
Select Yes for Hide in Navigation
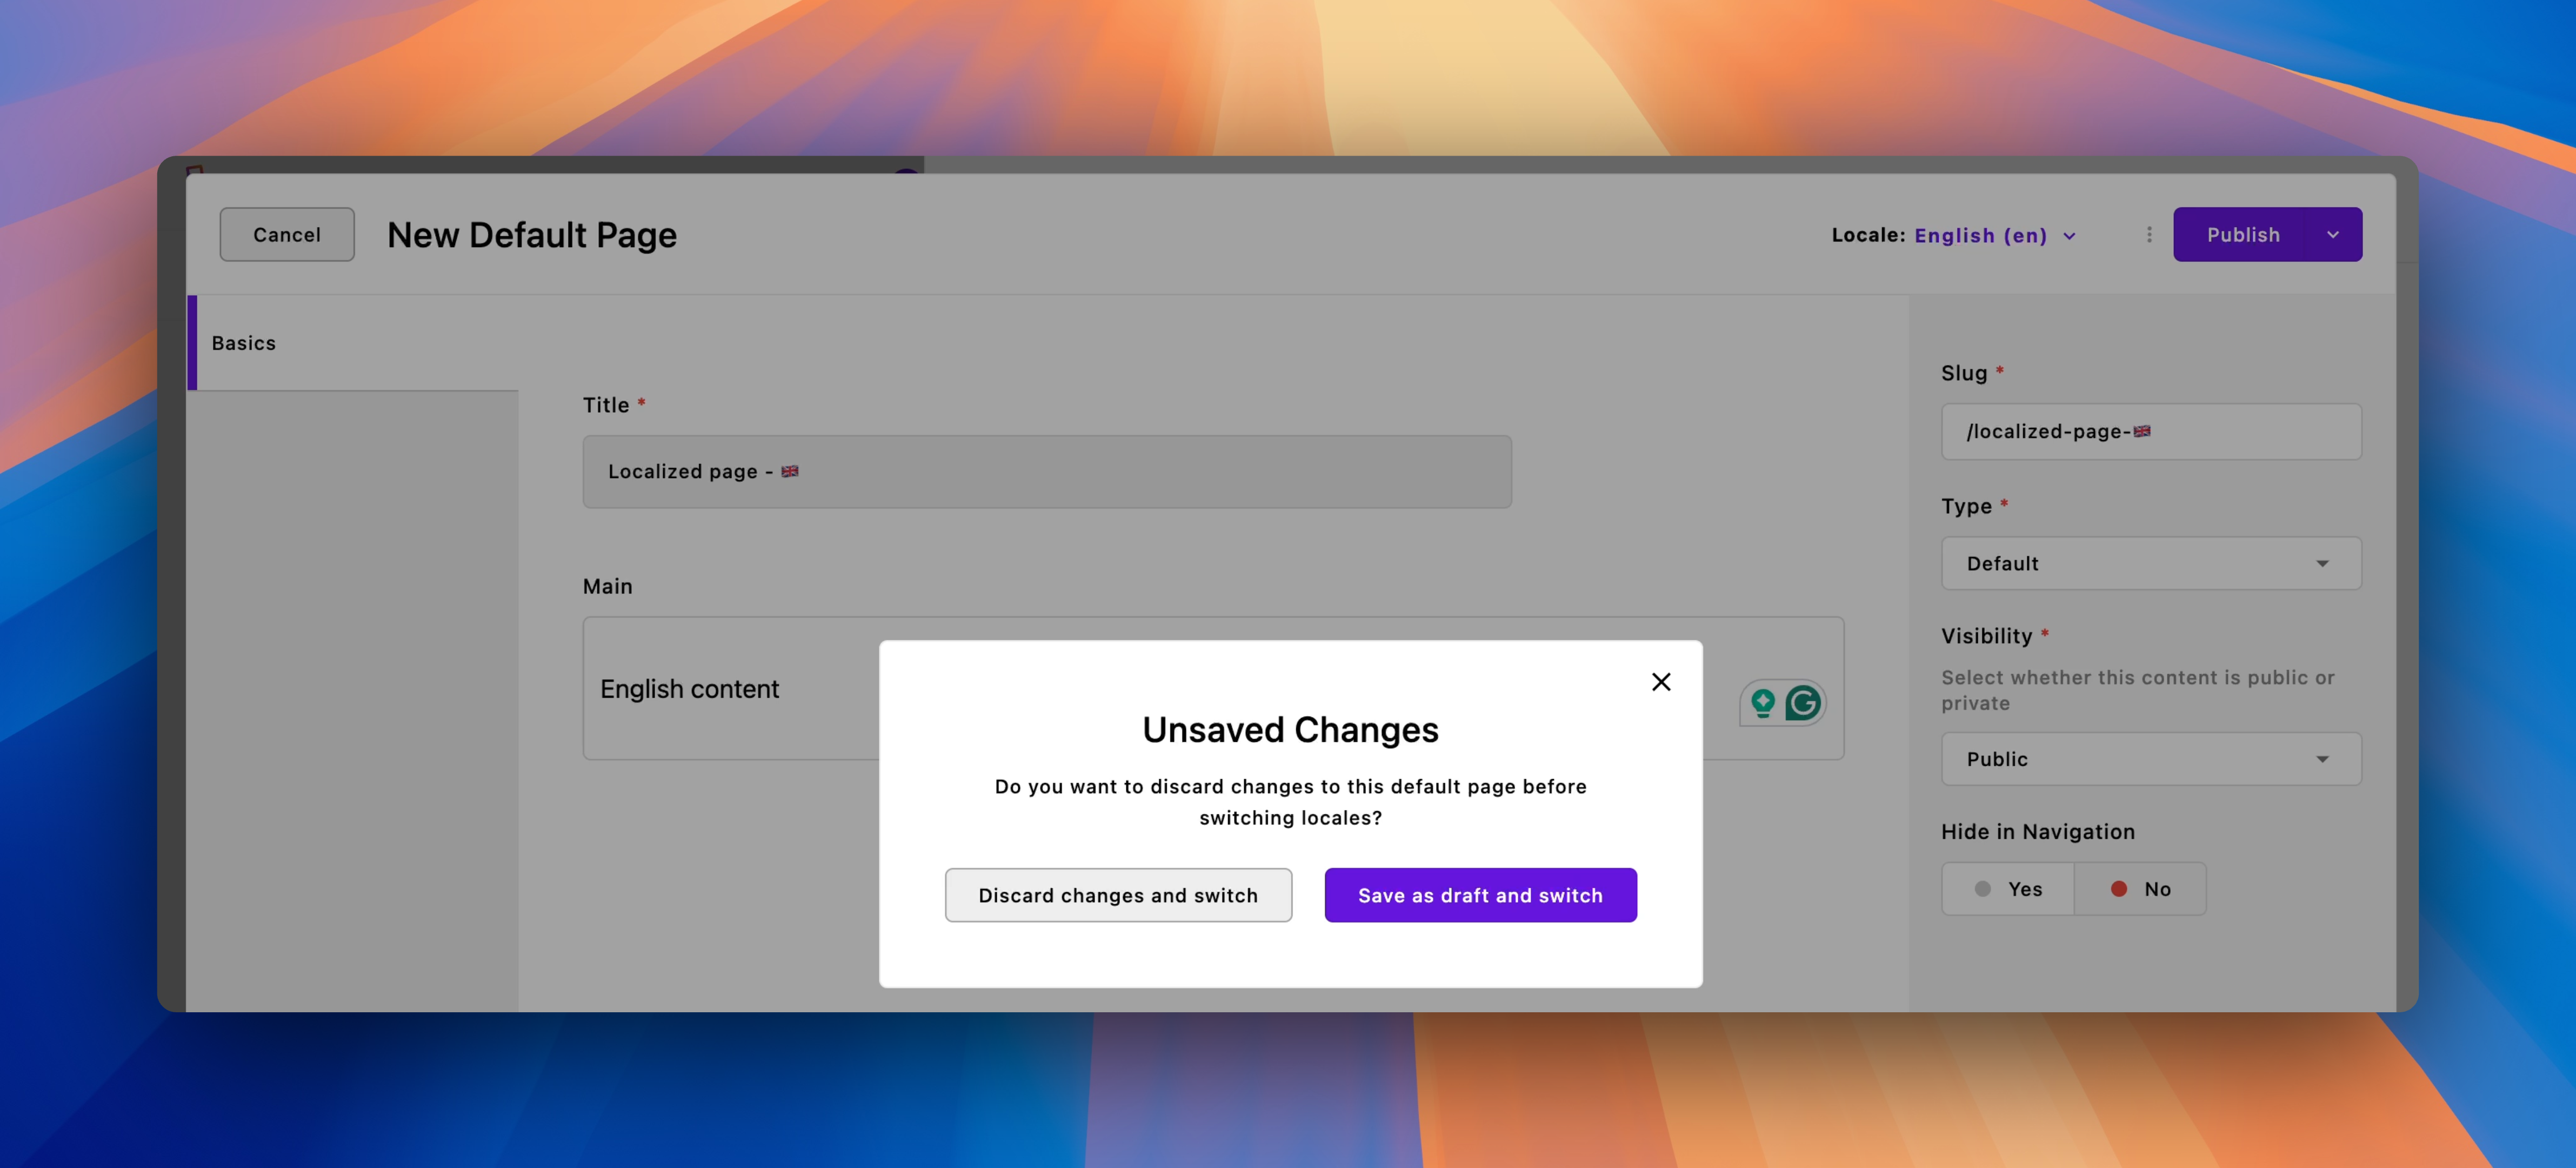coord(2007,888)
